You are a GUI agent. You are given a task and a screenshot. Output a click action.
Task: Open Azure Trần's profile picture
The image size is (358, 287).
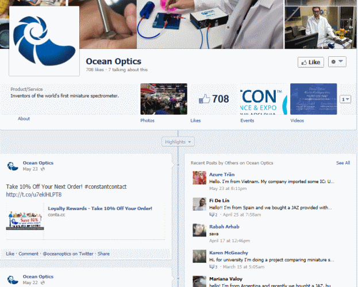tap(199, 178)
